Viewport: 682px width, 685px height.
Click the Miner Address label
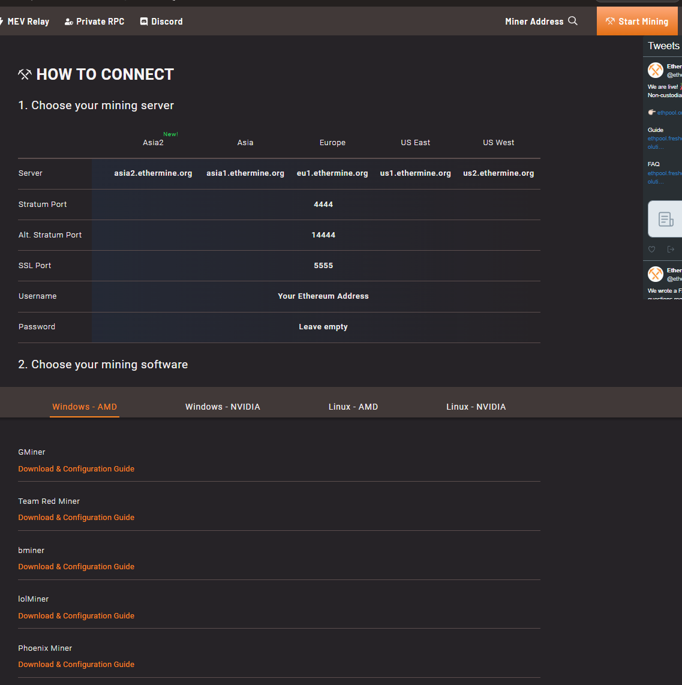click(x=534, y=22)
